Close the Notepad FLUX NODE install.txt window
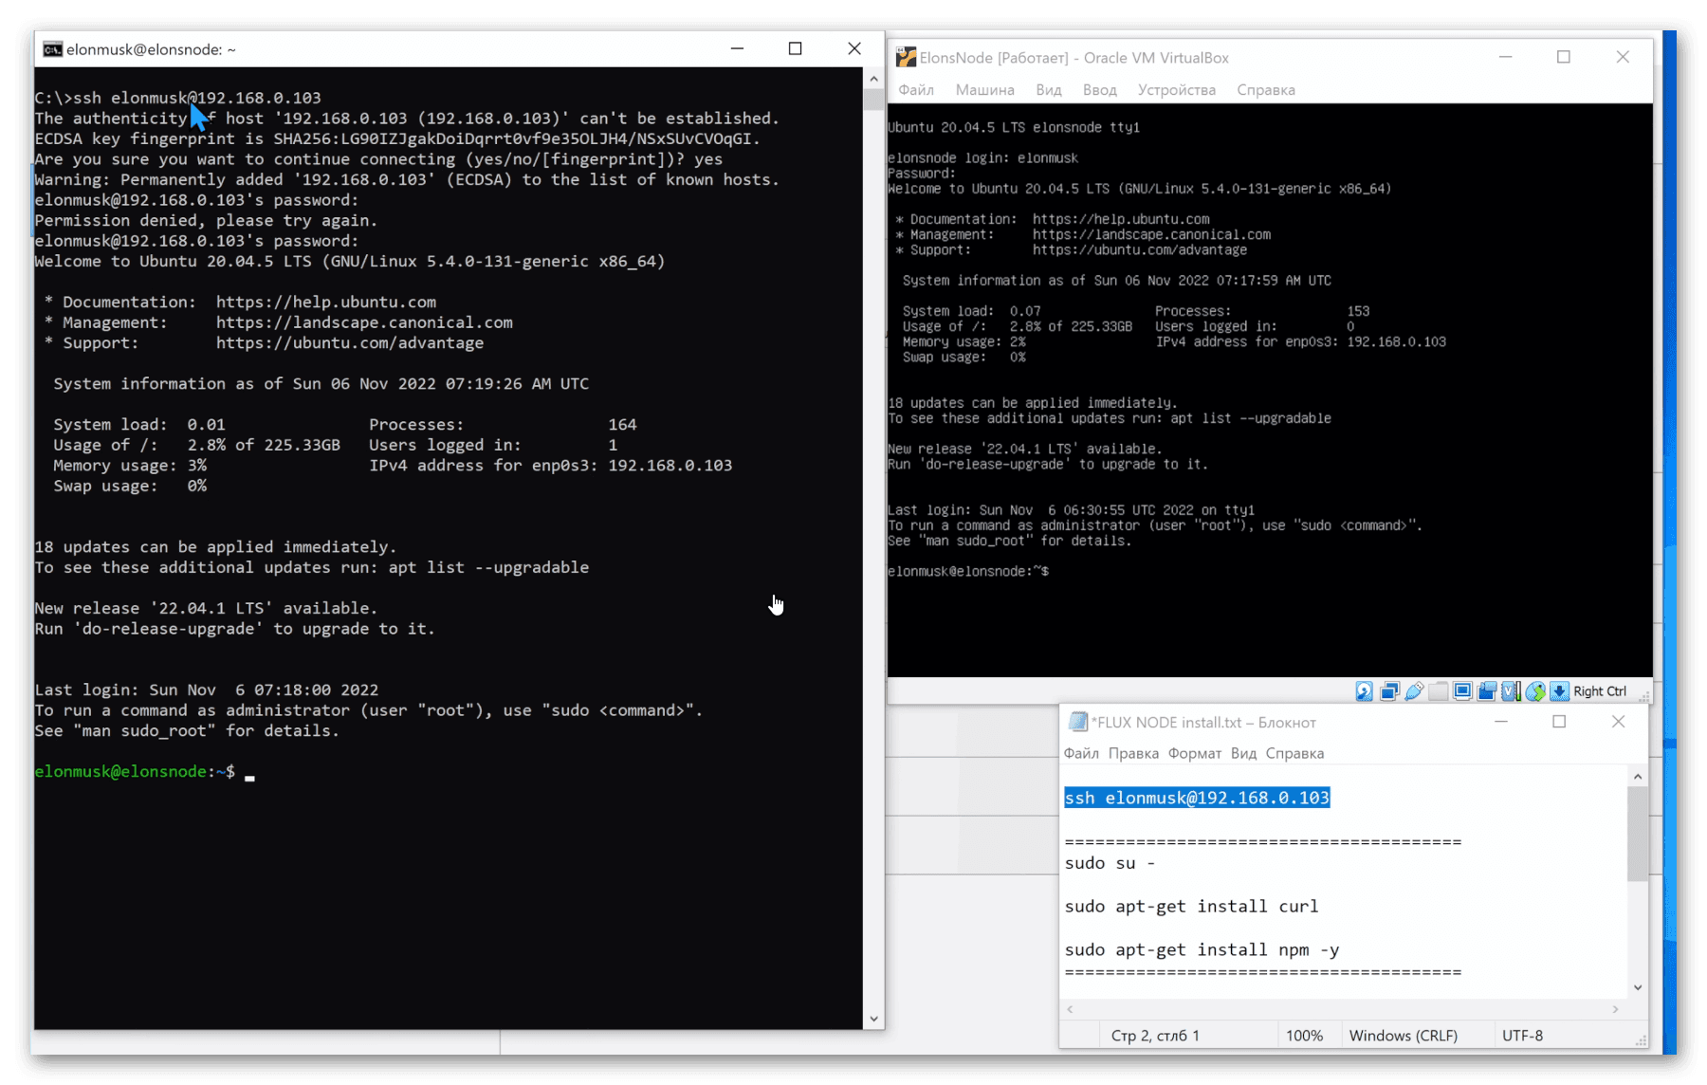Viewport: 1707px width, 1085px height. (1618, 722)
